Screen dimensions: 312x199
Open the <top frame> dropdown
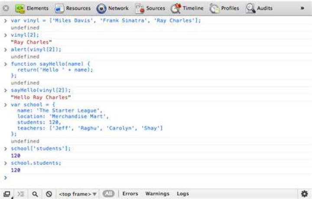click(x=78, y=194)
